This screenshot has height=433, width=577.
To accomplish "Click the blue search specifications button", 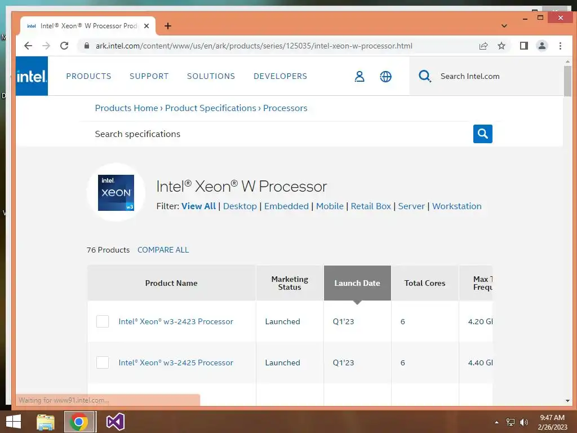I will pos(483,134).
